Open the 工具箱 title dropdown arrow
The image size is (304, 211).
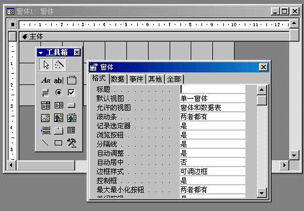click(41, 52)
